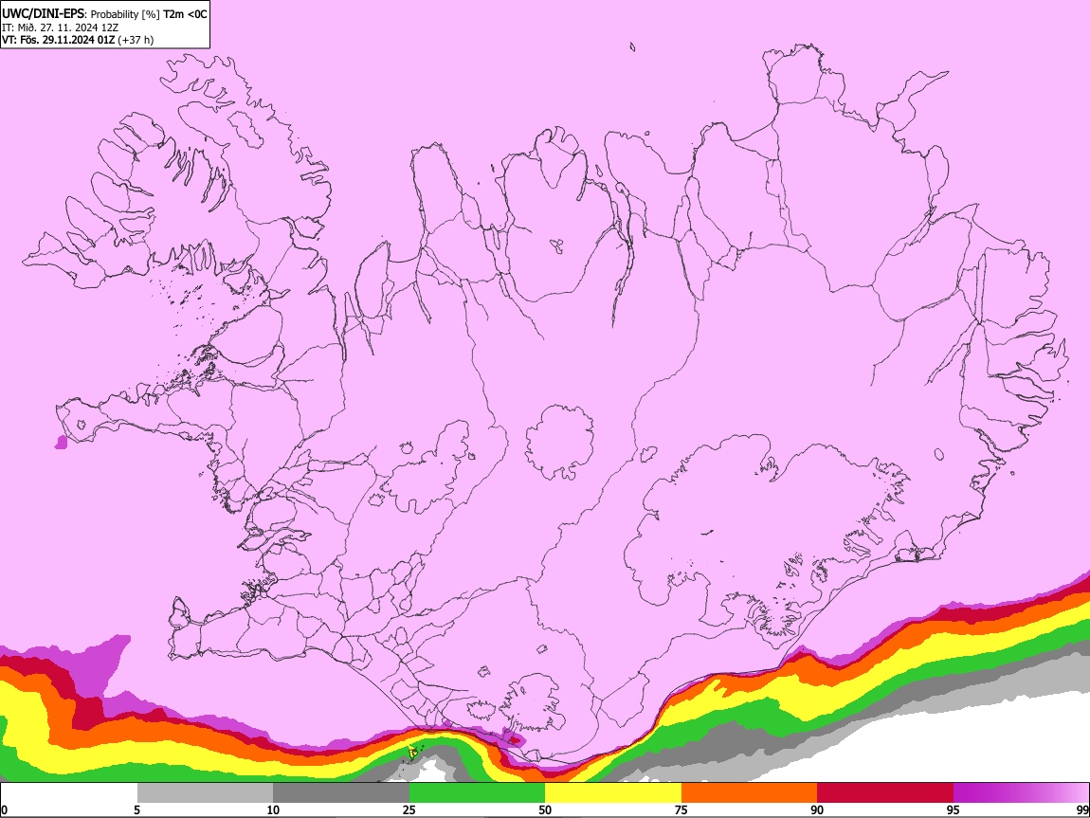
Task: Click the legend value '0'
Action: click(x=4, y=809)
